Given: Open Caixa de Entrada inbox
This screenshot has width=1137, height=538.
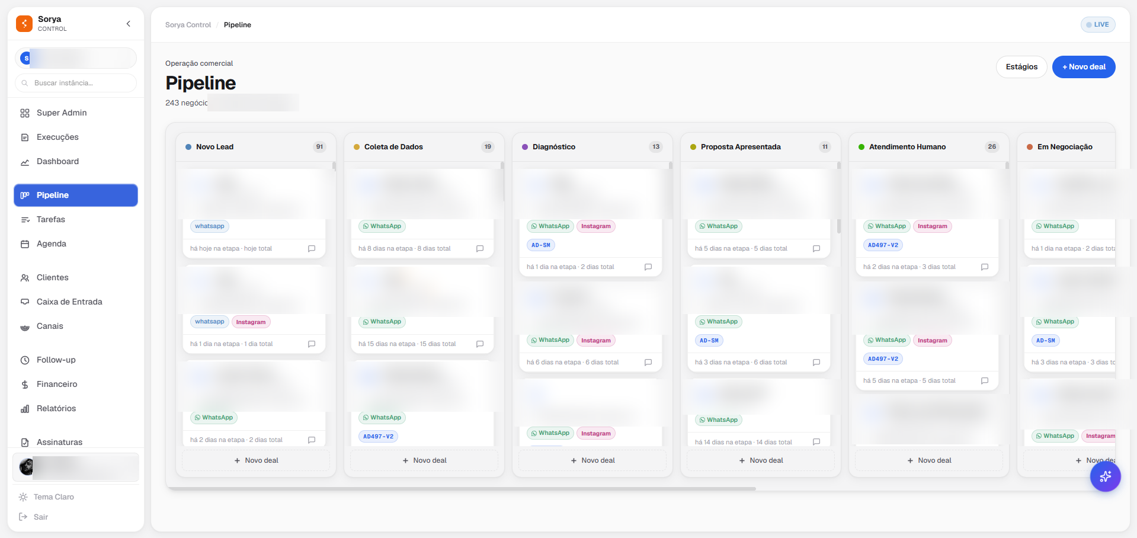Looking at the screenshot, I should coord(76,302).
